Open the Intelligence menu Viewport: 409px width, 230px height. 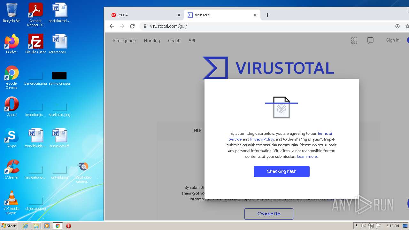pos(124,41)
